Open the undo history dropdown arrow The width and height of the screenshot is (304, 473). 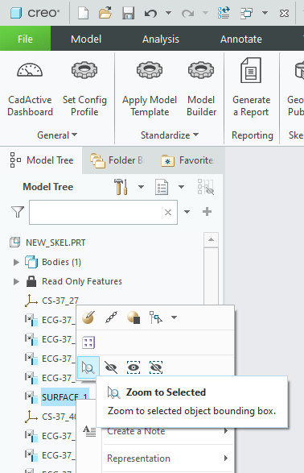[x=169, y=13]
